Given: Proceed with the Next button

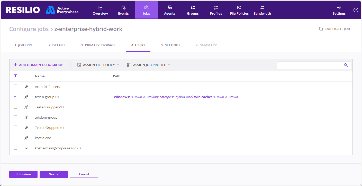Looking at the screenshot, I should (54, 174).
